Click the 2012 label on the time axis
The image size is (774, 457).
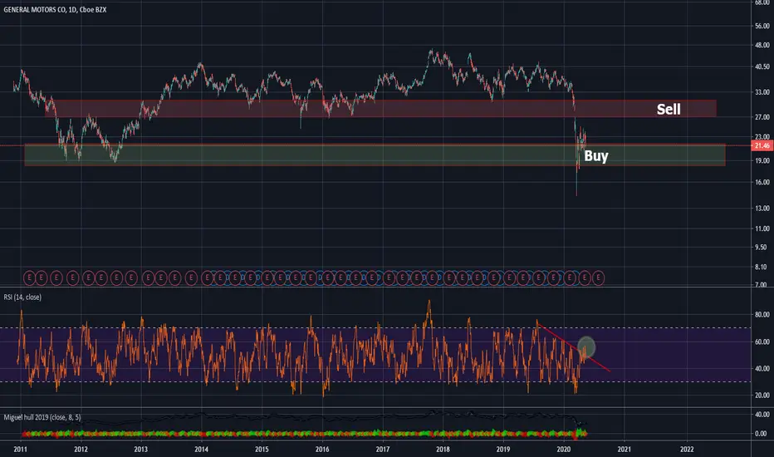tap(81, 449)
